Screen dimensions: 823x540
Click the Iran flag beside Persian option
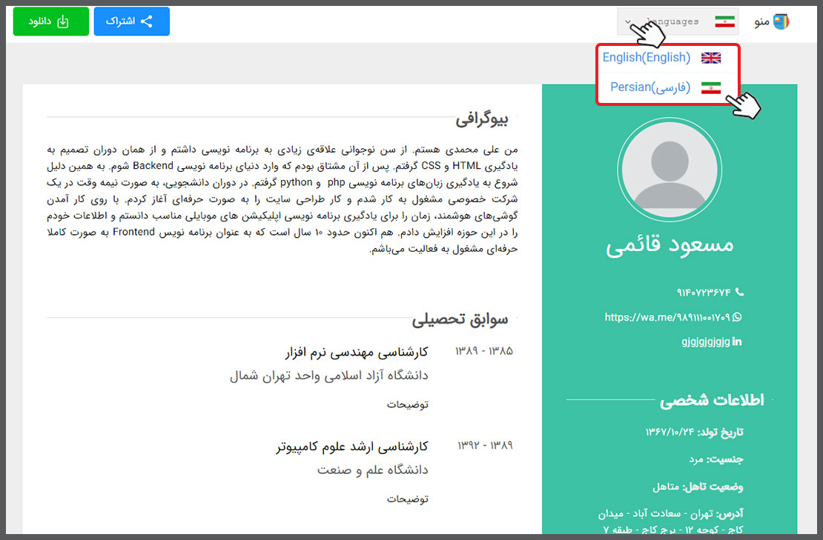(x=711, y=87)
